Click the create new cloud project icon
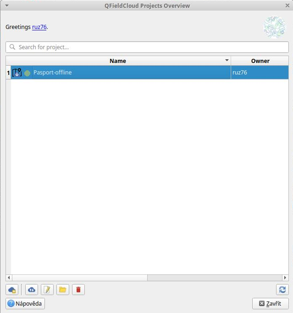Viewport: 293px width, 313px height. point(12,290)
